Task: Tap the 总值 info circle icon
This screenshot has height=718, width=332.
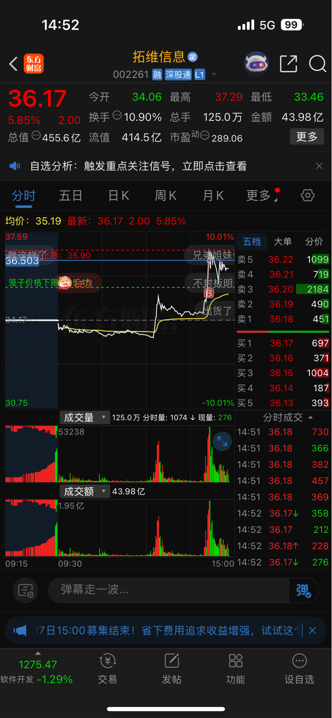Action: (36, 135)
